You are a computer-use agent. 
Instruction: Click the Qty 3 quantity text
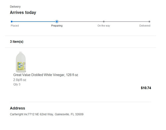(17, 84)
